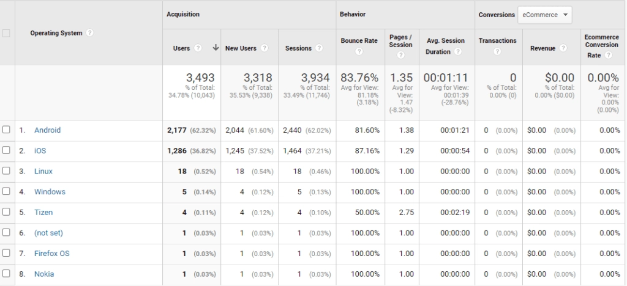The width and height of the screenshot is (627, 286).
Task: Click the Users column help icon
Action: (198, 48)
